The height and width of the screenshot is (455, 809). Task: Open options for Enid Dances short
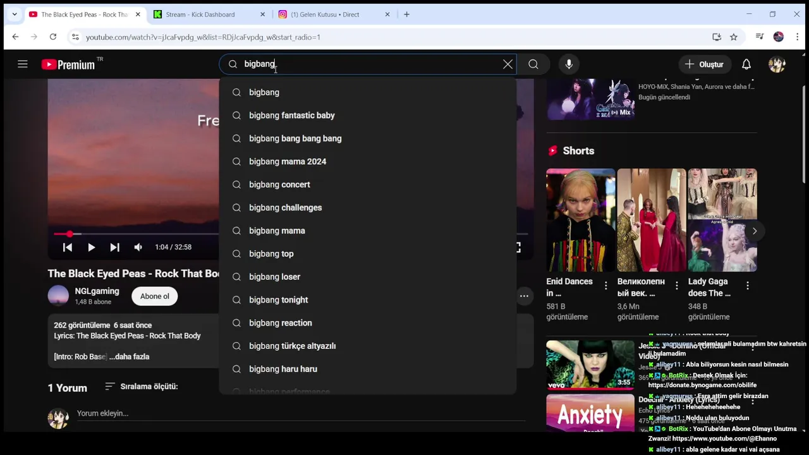pyautogui.click(x=605, y=286)
